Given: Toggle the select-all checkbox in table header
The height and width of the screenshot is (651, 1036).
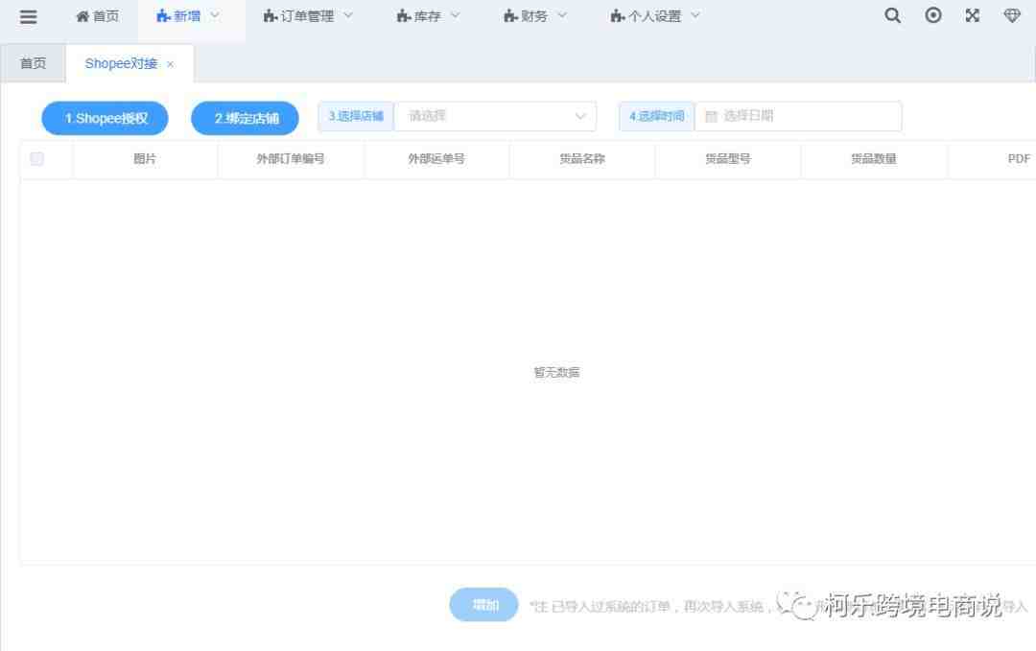Looking at the screenshot, I should [x=37, y=159].
